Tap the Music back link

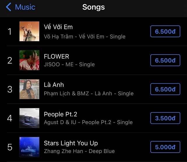click(25, 7)
